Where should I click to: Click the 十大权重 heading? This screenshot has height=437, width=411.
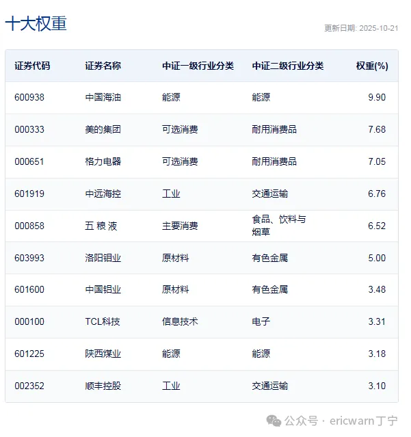36,23
